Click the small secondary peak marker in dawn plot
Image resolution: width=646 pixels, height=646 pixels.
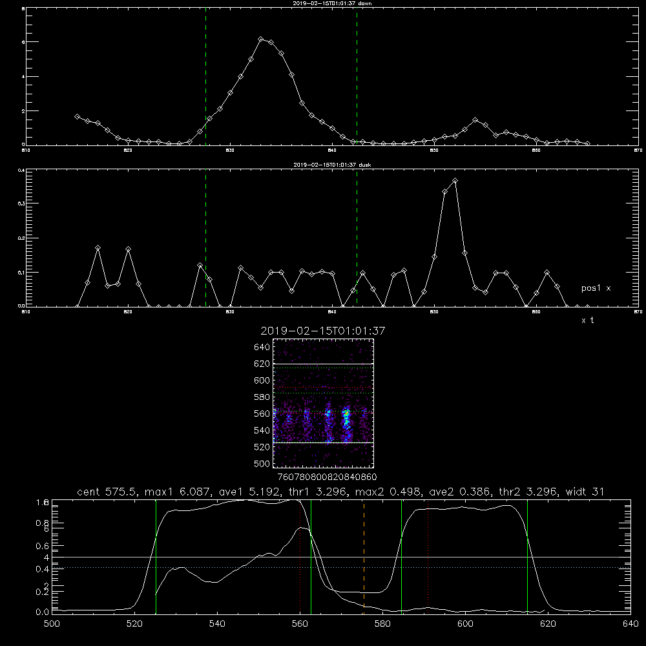click(x=475, y=120)
